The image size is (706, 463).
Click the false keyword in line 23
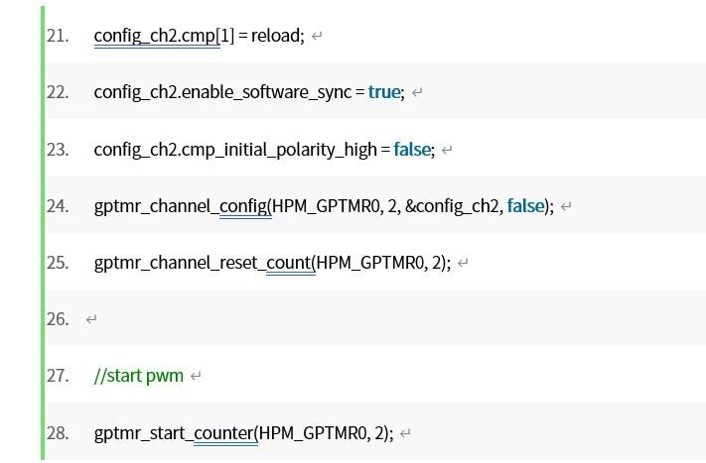click(x=412, y=150)
